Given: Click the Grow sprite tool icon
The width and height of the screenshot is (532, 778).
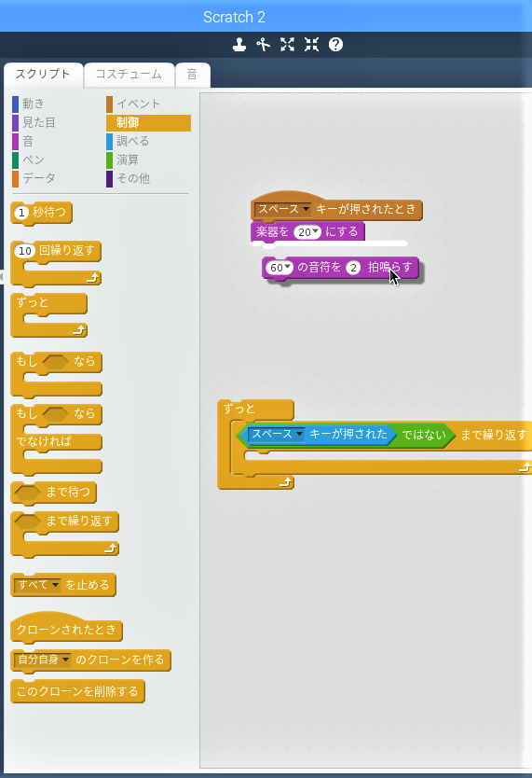Looking at the screenshot, I should click(287, 45).
